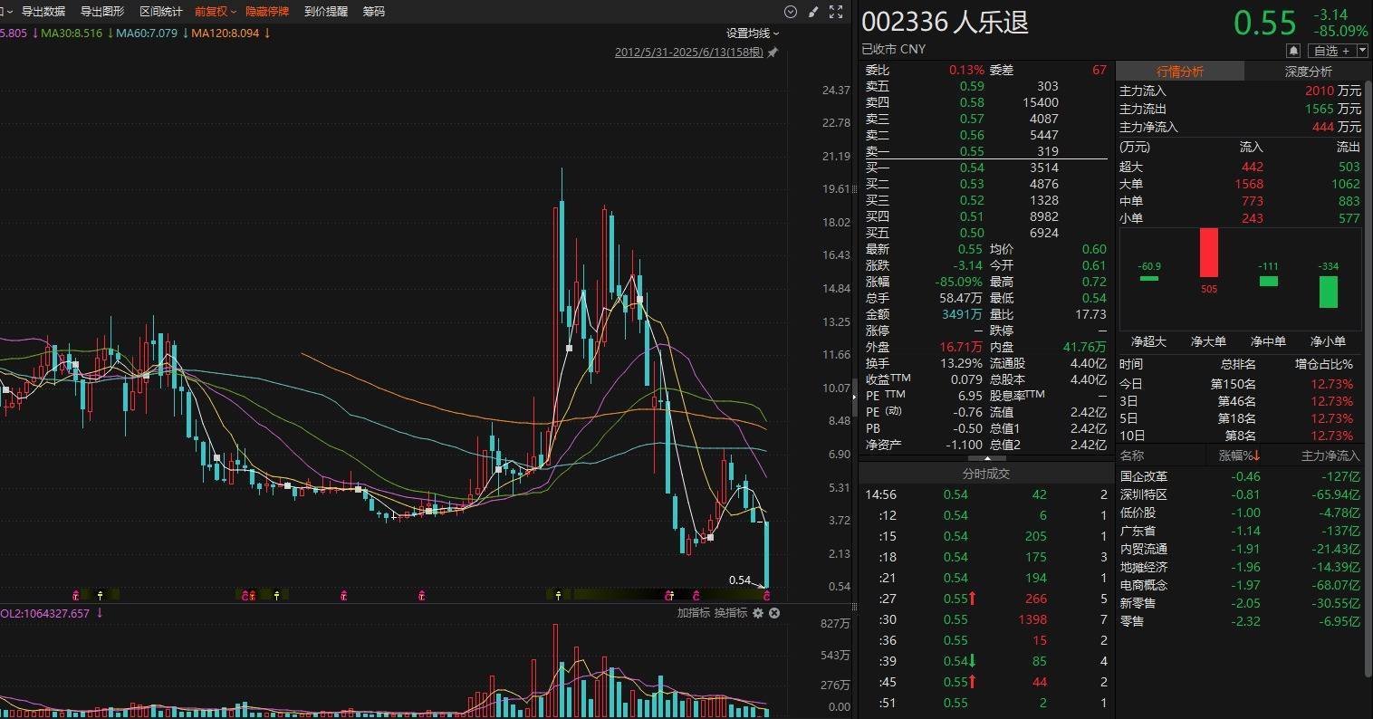Toggle the VOL indicator down arrow
Screen dimensions: 1373x719
click(100, 613)
